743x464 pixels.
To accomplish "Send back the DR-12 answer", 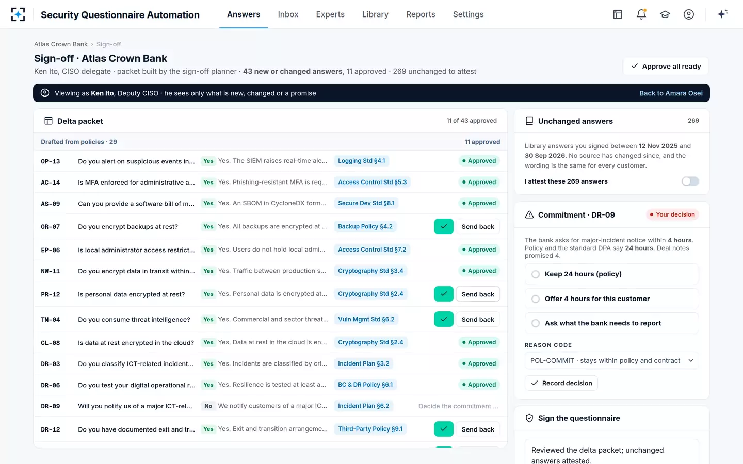I will pyautogui.click(x=478, y=429).
